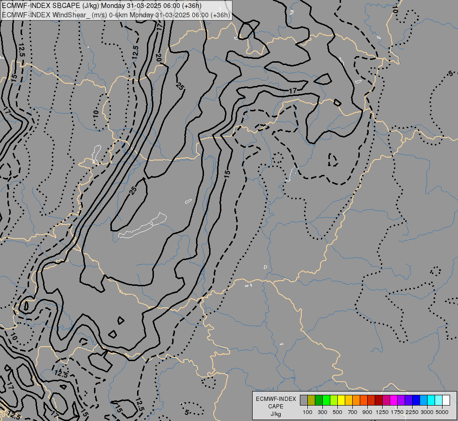Click the grey swatch in the CAPE legend
Screen dimensions: 458x421
pyautogui.click(x=304, y=400)
